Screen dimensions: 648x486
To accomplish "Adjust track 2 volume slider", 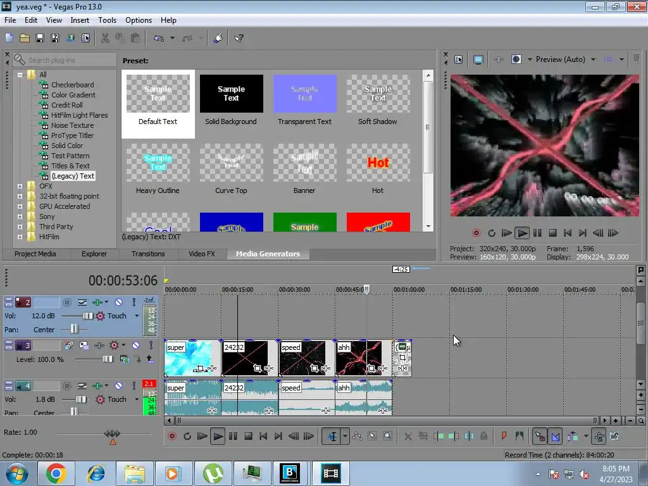I will pos(87,316).
